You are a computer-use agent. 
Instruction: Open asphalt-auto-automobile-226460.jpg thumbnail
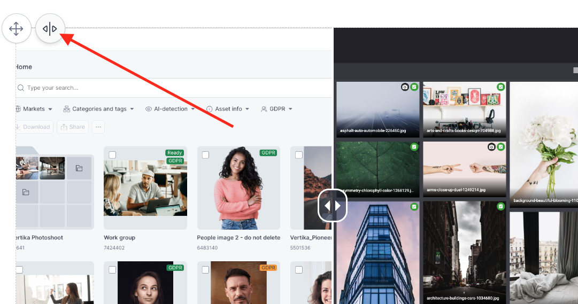[x=378, y=110]
